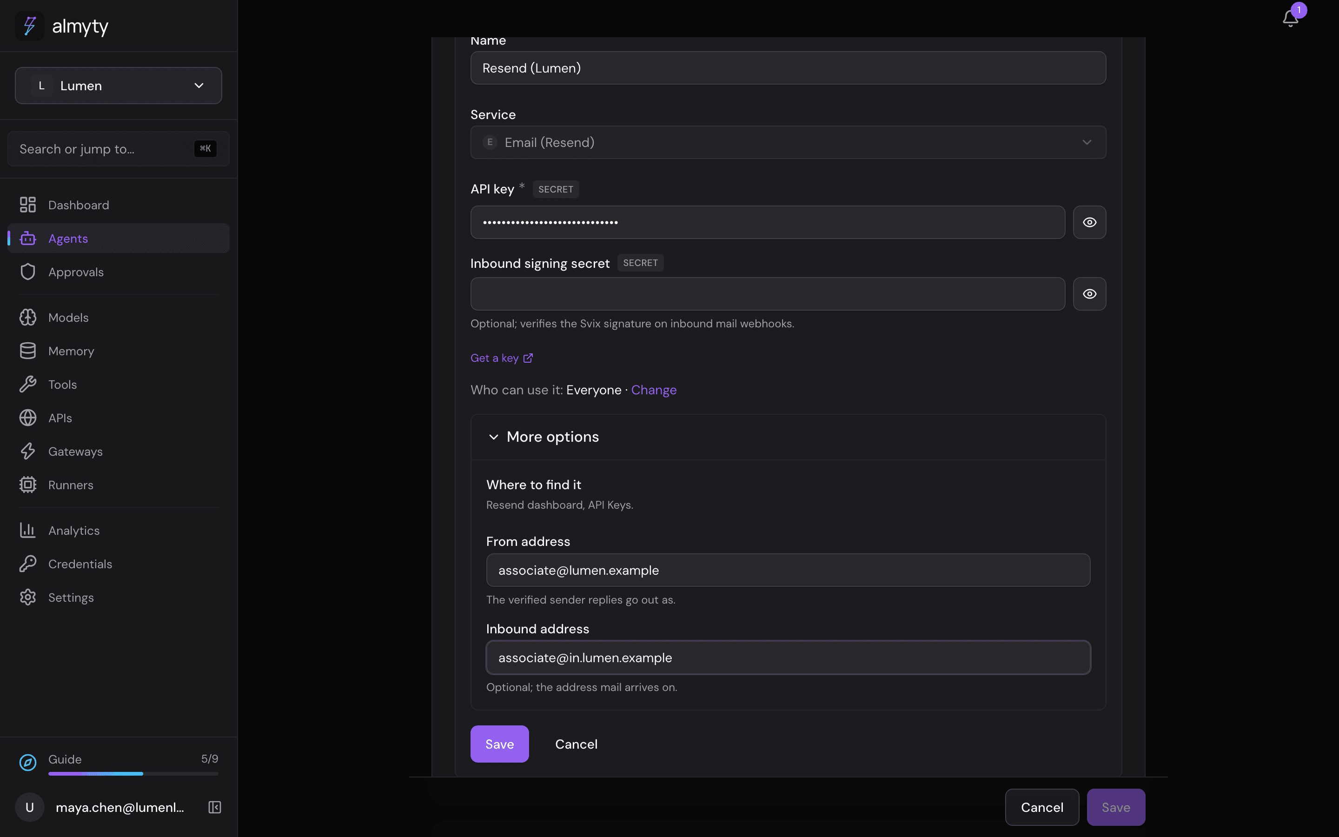The width and height of the screenshot is (1339, 837).
Task: Click the masked API key input
Action: point(768,223)
